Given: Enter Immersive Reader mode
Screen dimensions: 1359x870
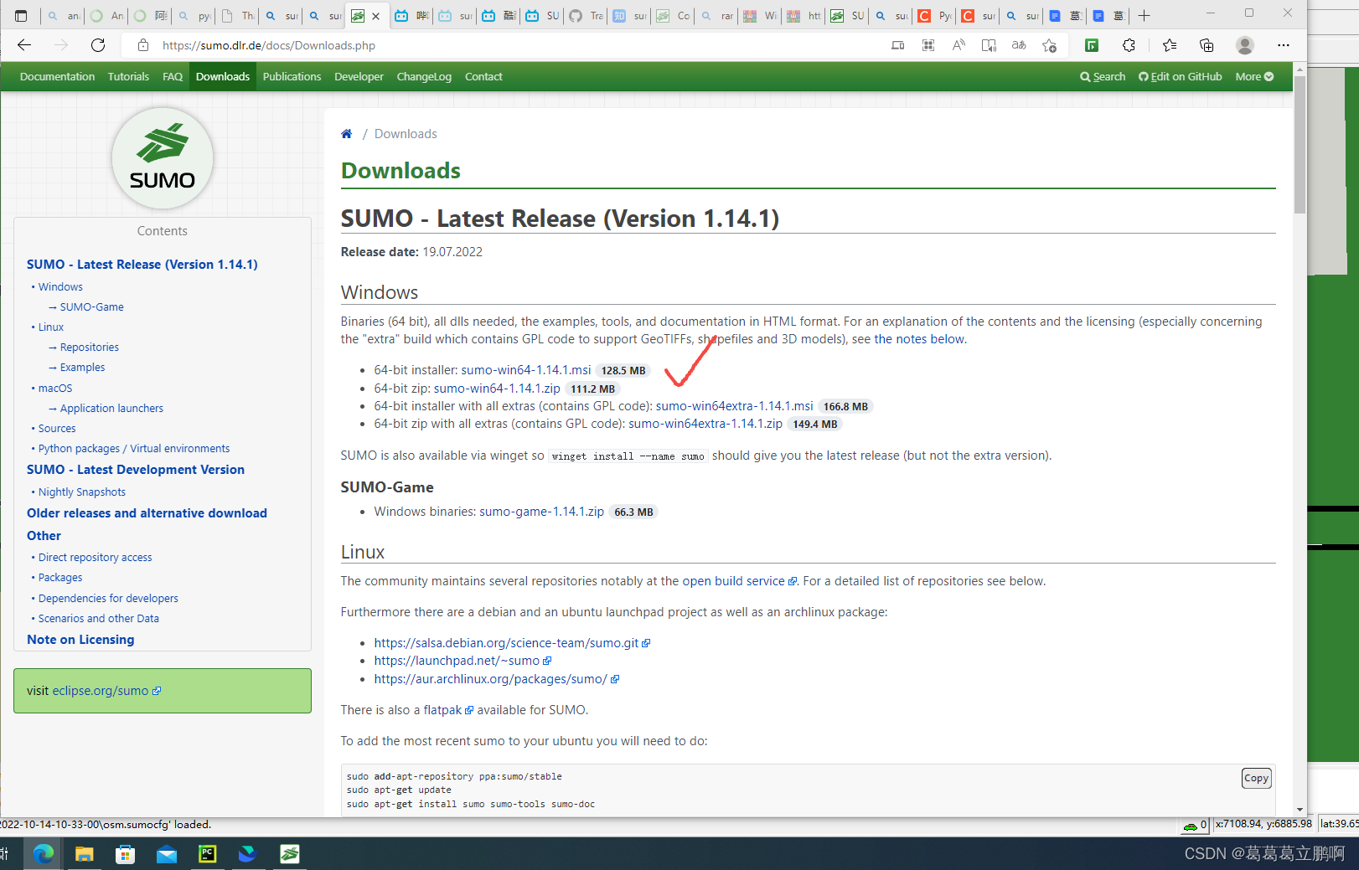Looking at the screenshot, I should tap(989, 45).
